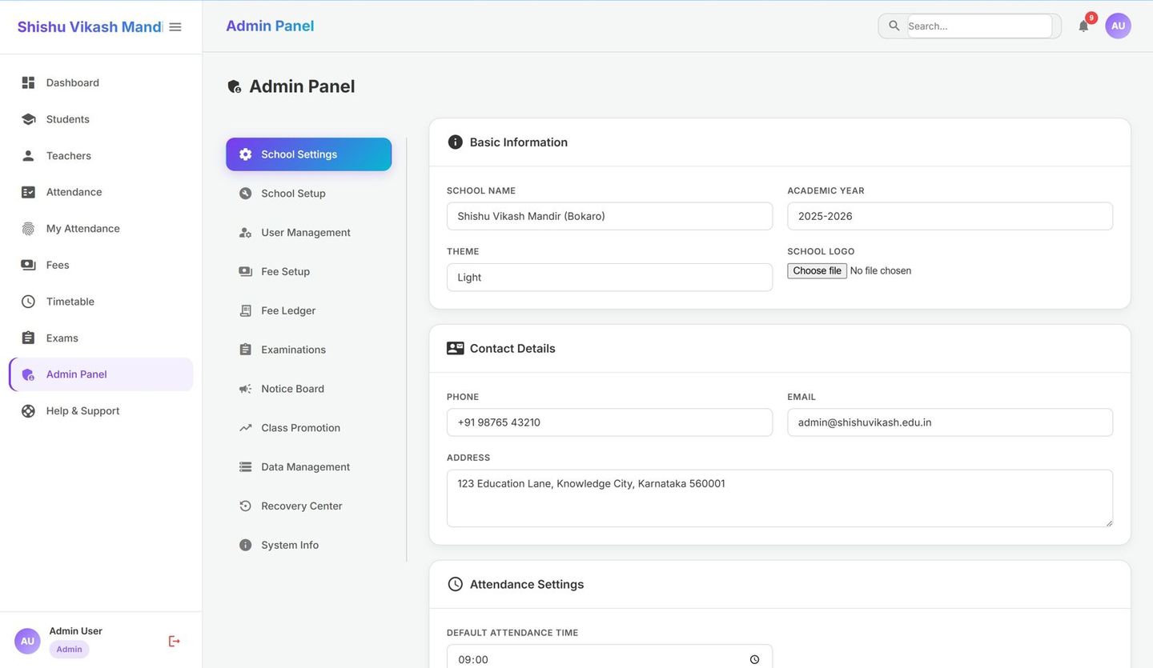Click the Notice Board megaphone icon
Viewport: 1153px width, 668px height.
(x=246, y=389)
